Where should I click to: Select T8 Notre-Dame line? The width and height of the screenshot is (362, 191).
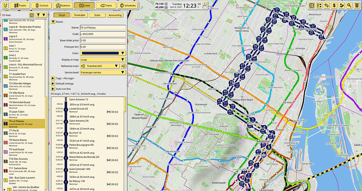(24, 143)
